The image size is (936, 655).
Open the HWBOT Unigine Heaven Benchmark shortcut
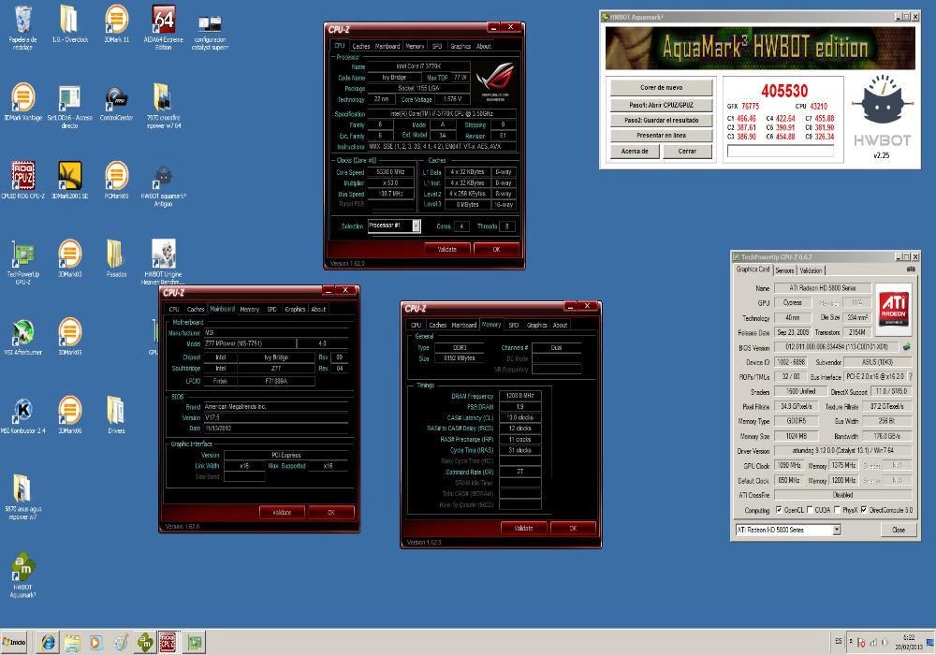[x=163, y=263]
